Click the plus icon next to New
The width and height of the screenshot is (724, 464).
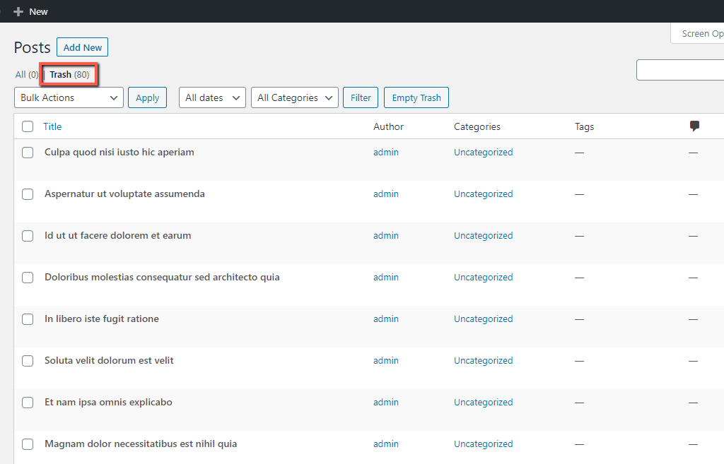tap(18, 11)
